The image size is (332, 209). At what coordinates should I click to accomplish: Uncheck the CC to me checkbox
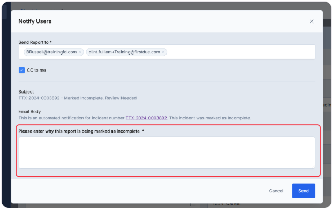21,70
